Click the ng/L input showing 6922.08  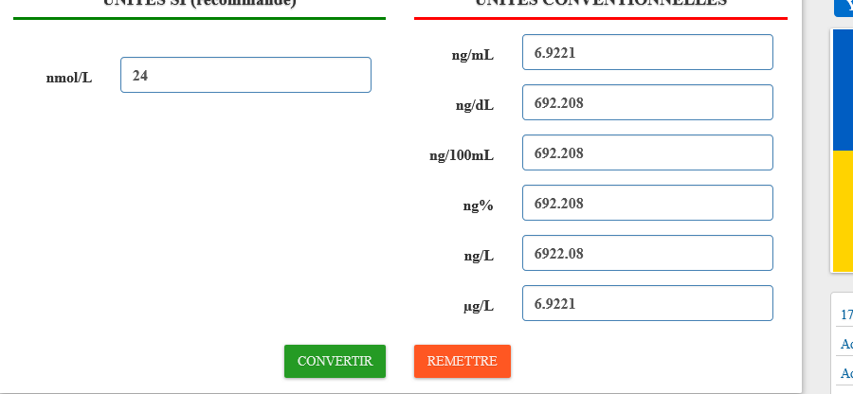click(x=647, y=253)
